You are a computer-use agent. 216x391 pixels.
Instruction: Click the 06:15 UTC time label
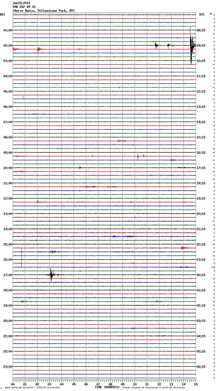click(x=201, y=367)
